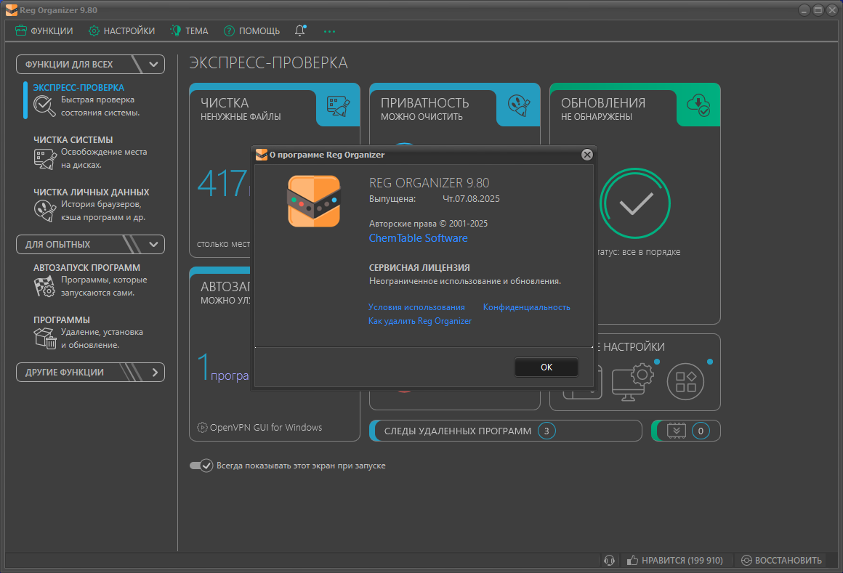This screenshot has width=843, height=573.
Task: Click the round apps grid icon
Action: click(x=685, y=382)
